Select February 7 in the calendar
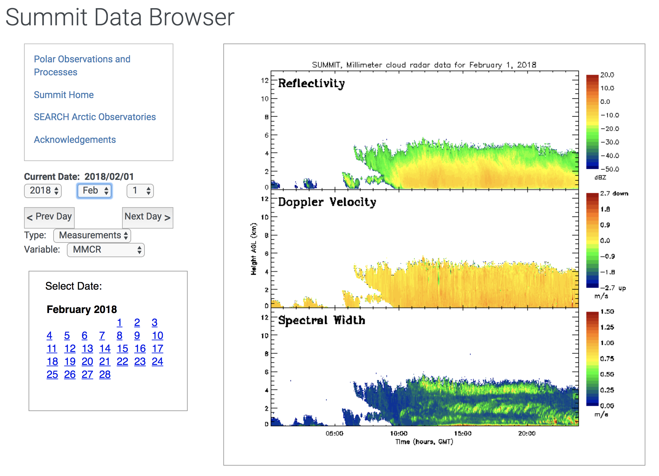 pyautogui.click(x=102, y=335)
